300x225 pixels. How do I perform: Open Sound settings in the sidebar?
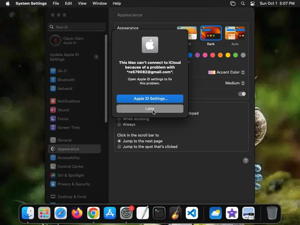click(x=74, y=110)
